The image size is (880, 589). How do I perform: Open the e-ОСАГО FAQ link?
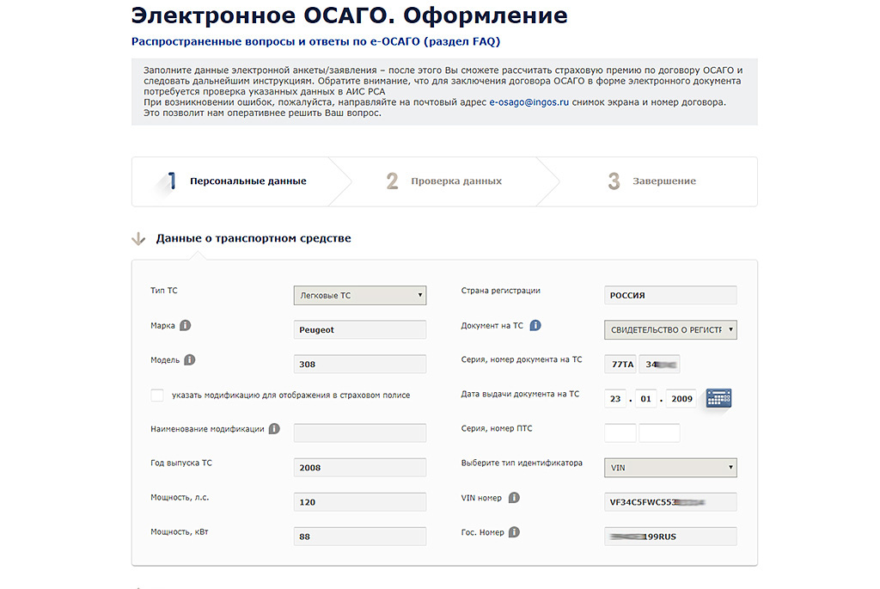(315, 41)
